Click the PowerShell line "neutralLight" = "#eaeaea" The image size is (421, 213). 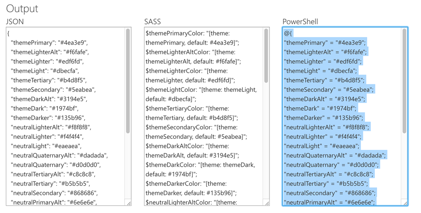[x=322, y=146]
